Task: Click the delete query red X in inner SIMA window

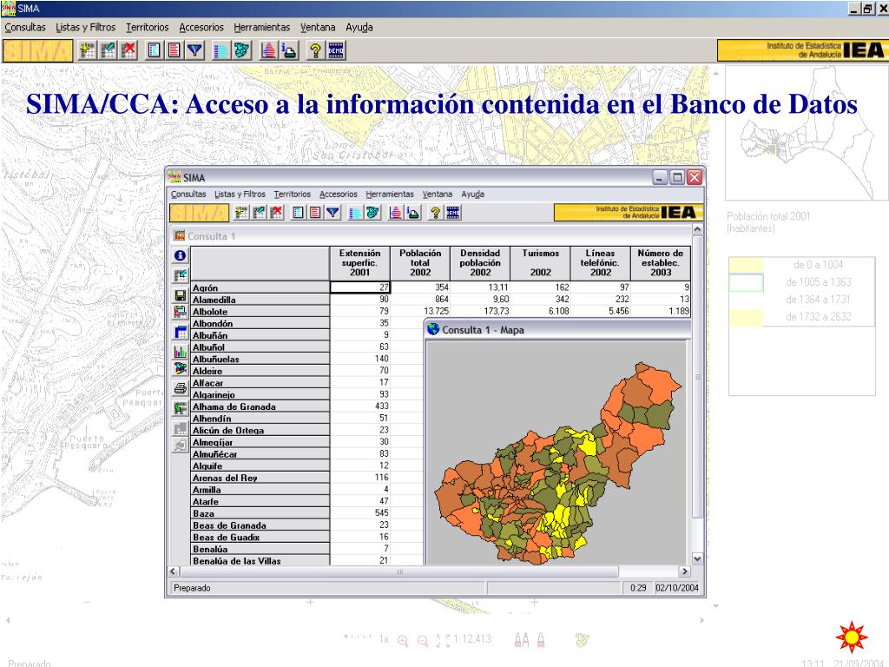Action: [x=276, y=213]
